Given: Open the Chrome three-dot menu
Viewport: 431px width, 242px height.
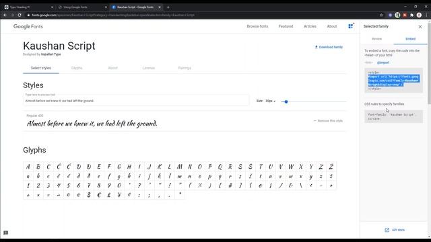Looking at the screenshot, I should [x=426, y=15].
